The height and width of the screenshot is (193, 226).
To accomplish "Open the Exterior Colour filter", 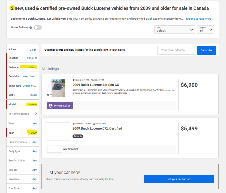I will pyautogui.click(x=23, y=161).
